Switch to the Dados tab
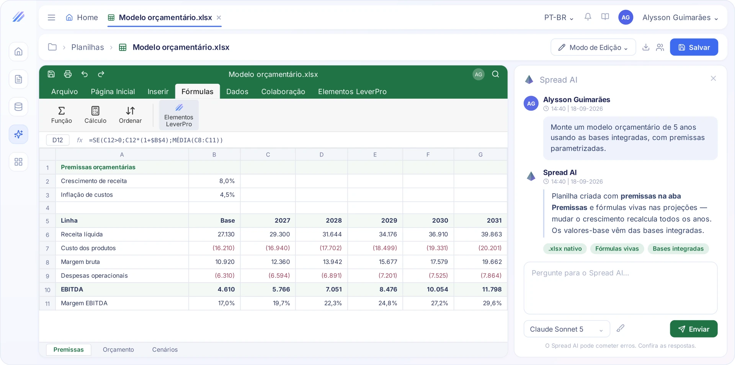The height and width of the screenshot is (365, 735). click(x=237, y=91)
